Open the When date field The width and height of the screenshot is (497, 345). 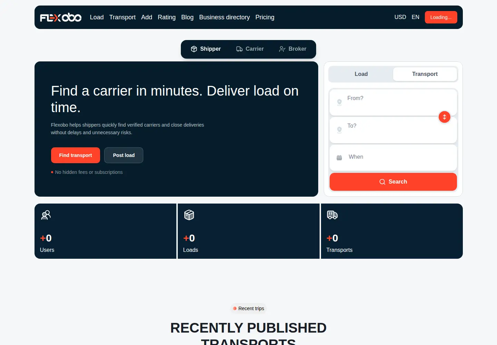[x=393, y=157]
